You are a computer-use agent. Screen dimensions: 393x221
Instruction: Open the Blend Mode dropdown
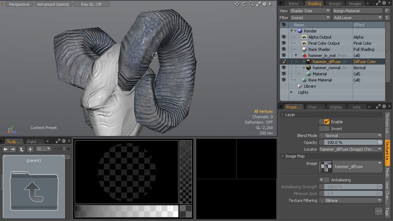click(x=350, y=136)
